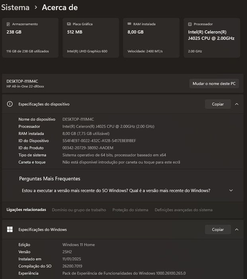
Task: Click the info icon for Especificações do dispositivo
Action: pos(10,104)
